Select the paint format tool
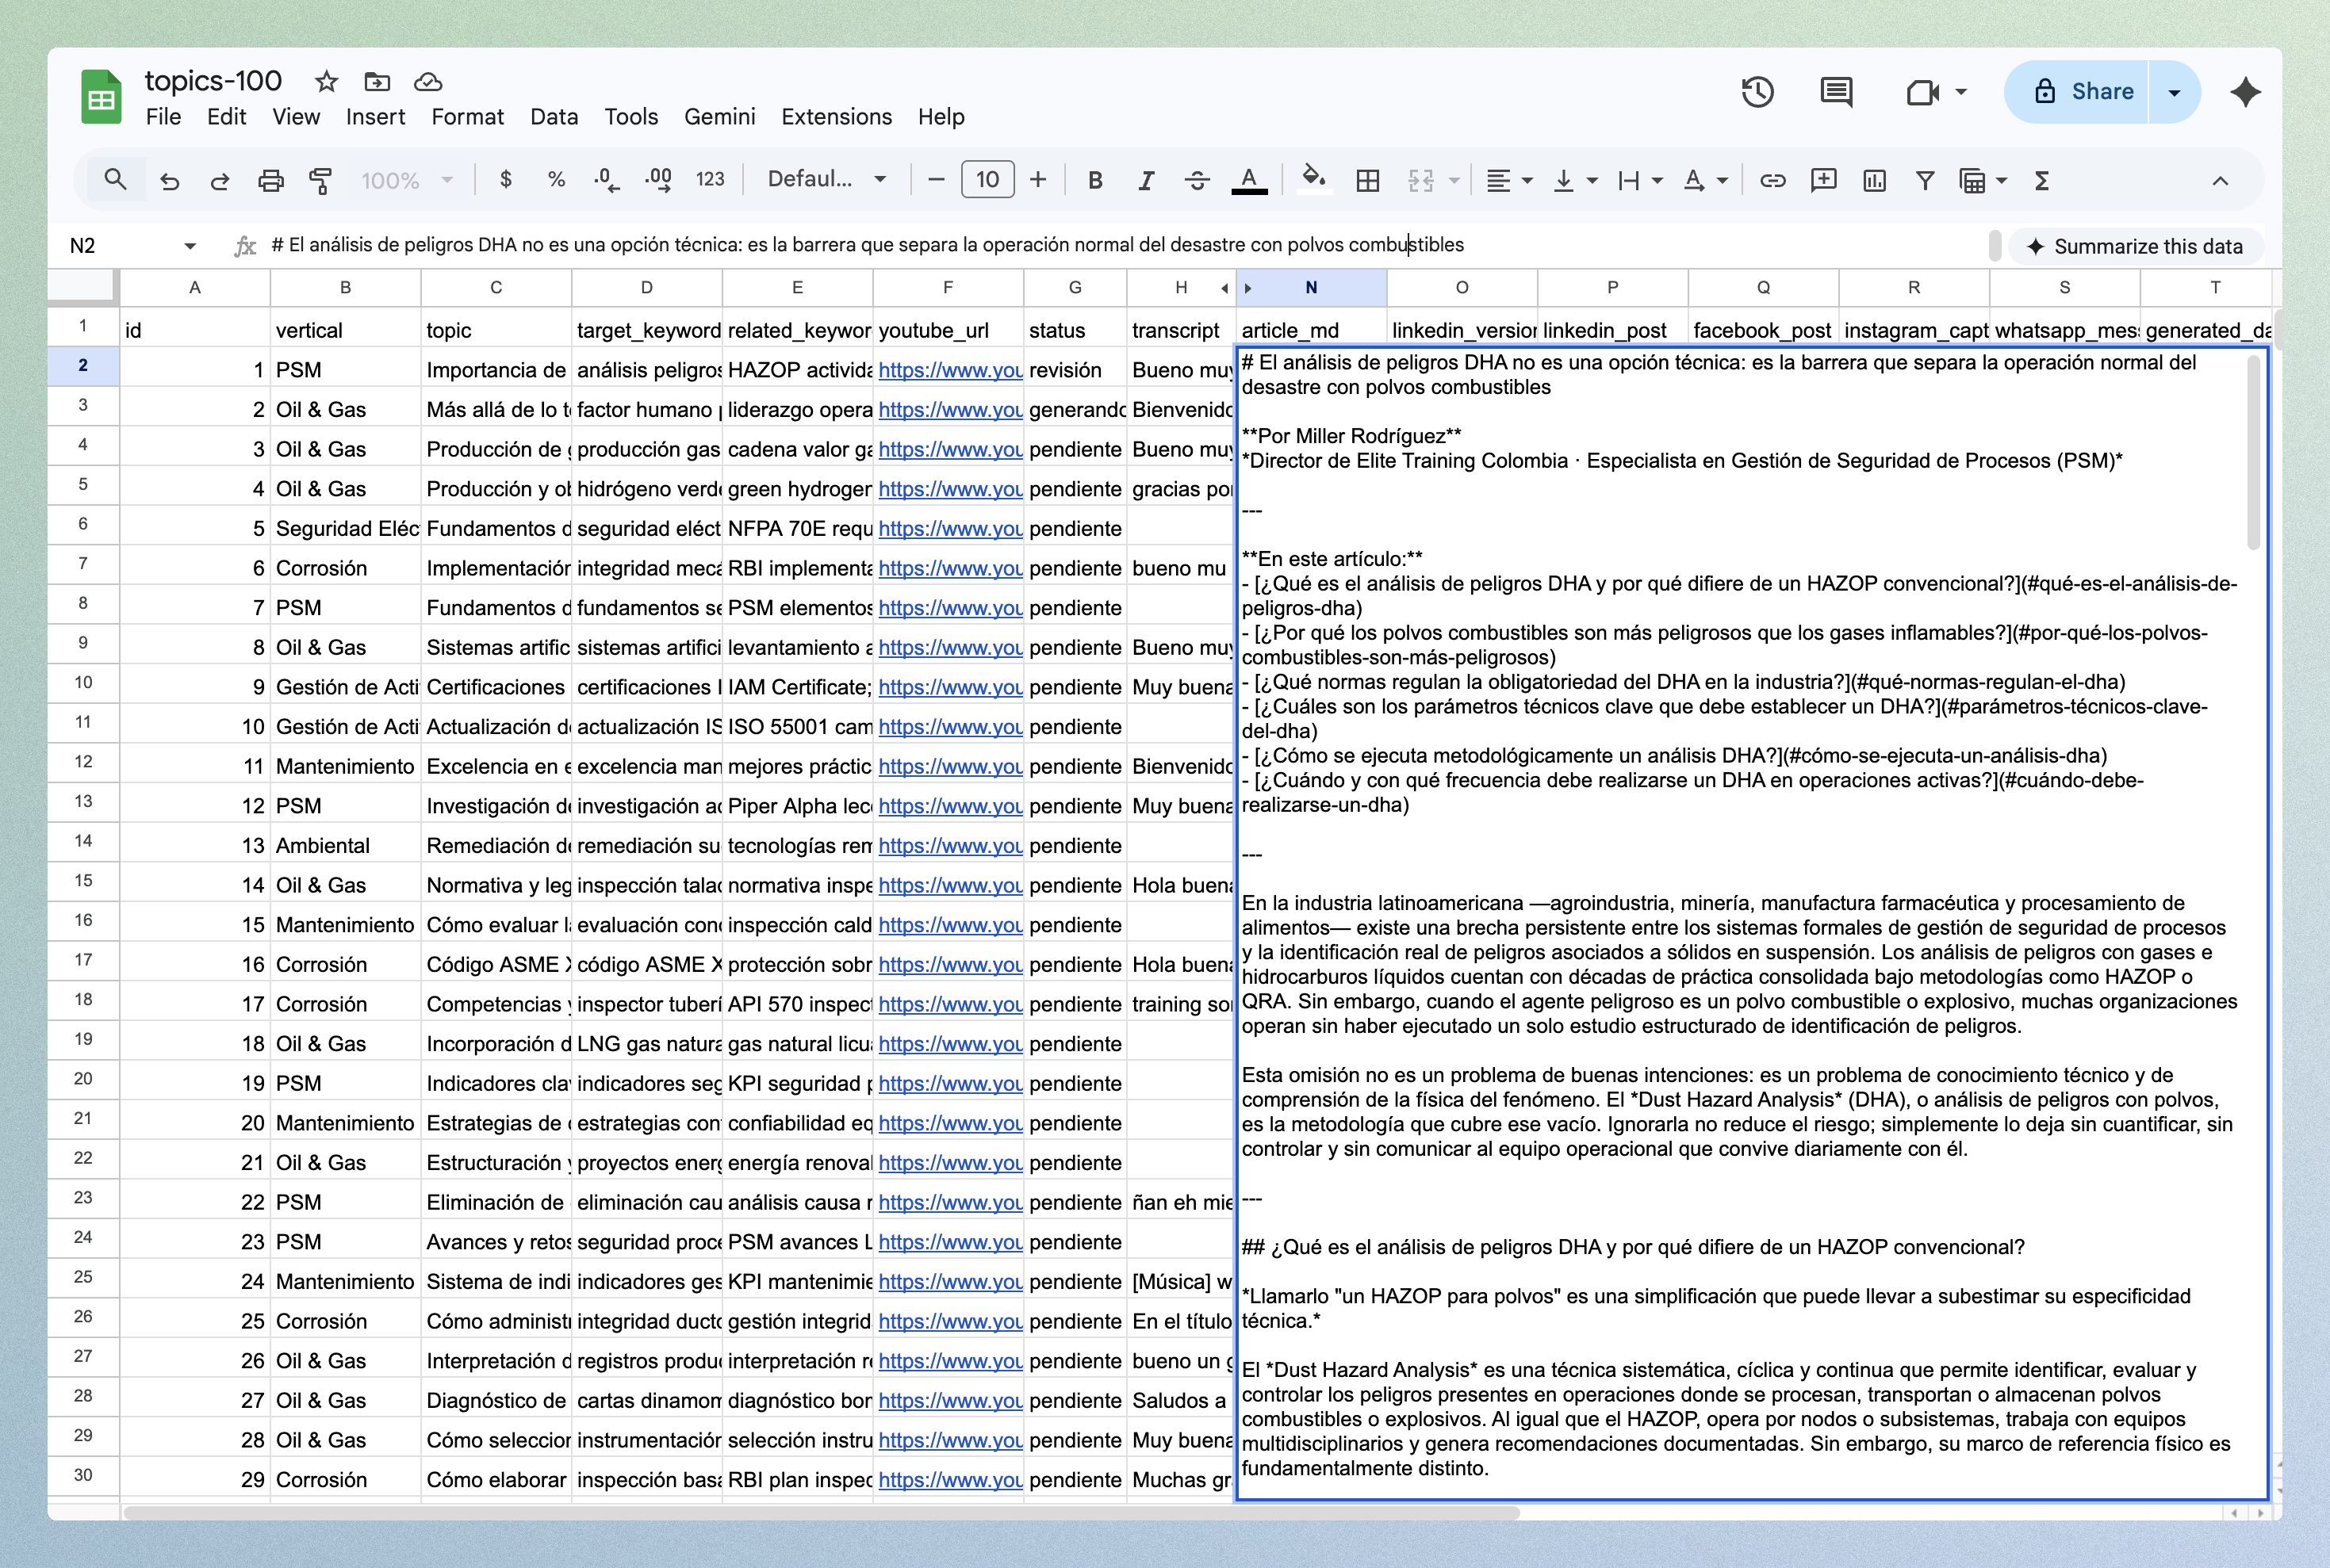2330x1568 pixels. [322, 180]
